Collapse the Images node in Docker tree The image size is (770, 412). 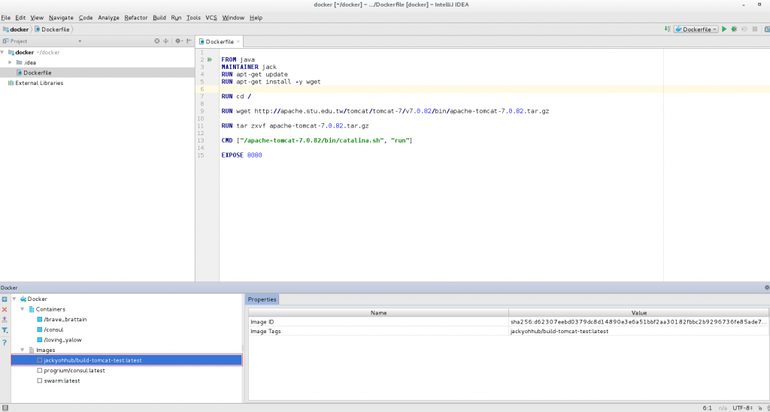coord(23,350)
